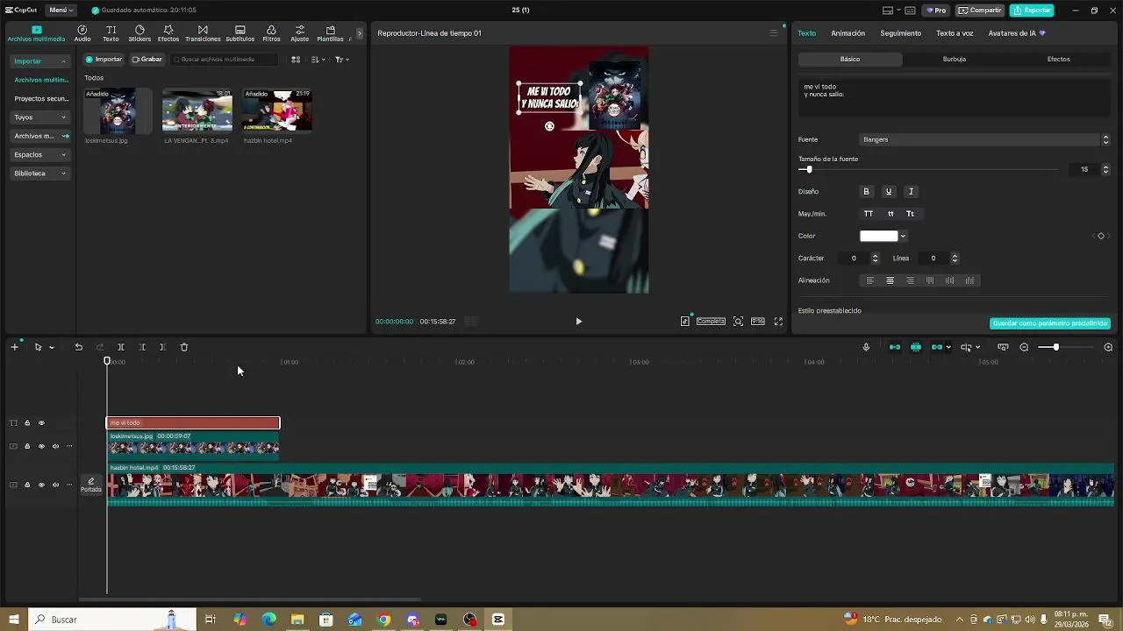The width and height of the screenshot is (1123, 631).
Task: Click the Grabar record button
Action: [x=147, y=60]
